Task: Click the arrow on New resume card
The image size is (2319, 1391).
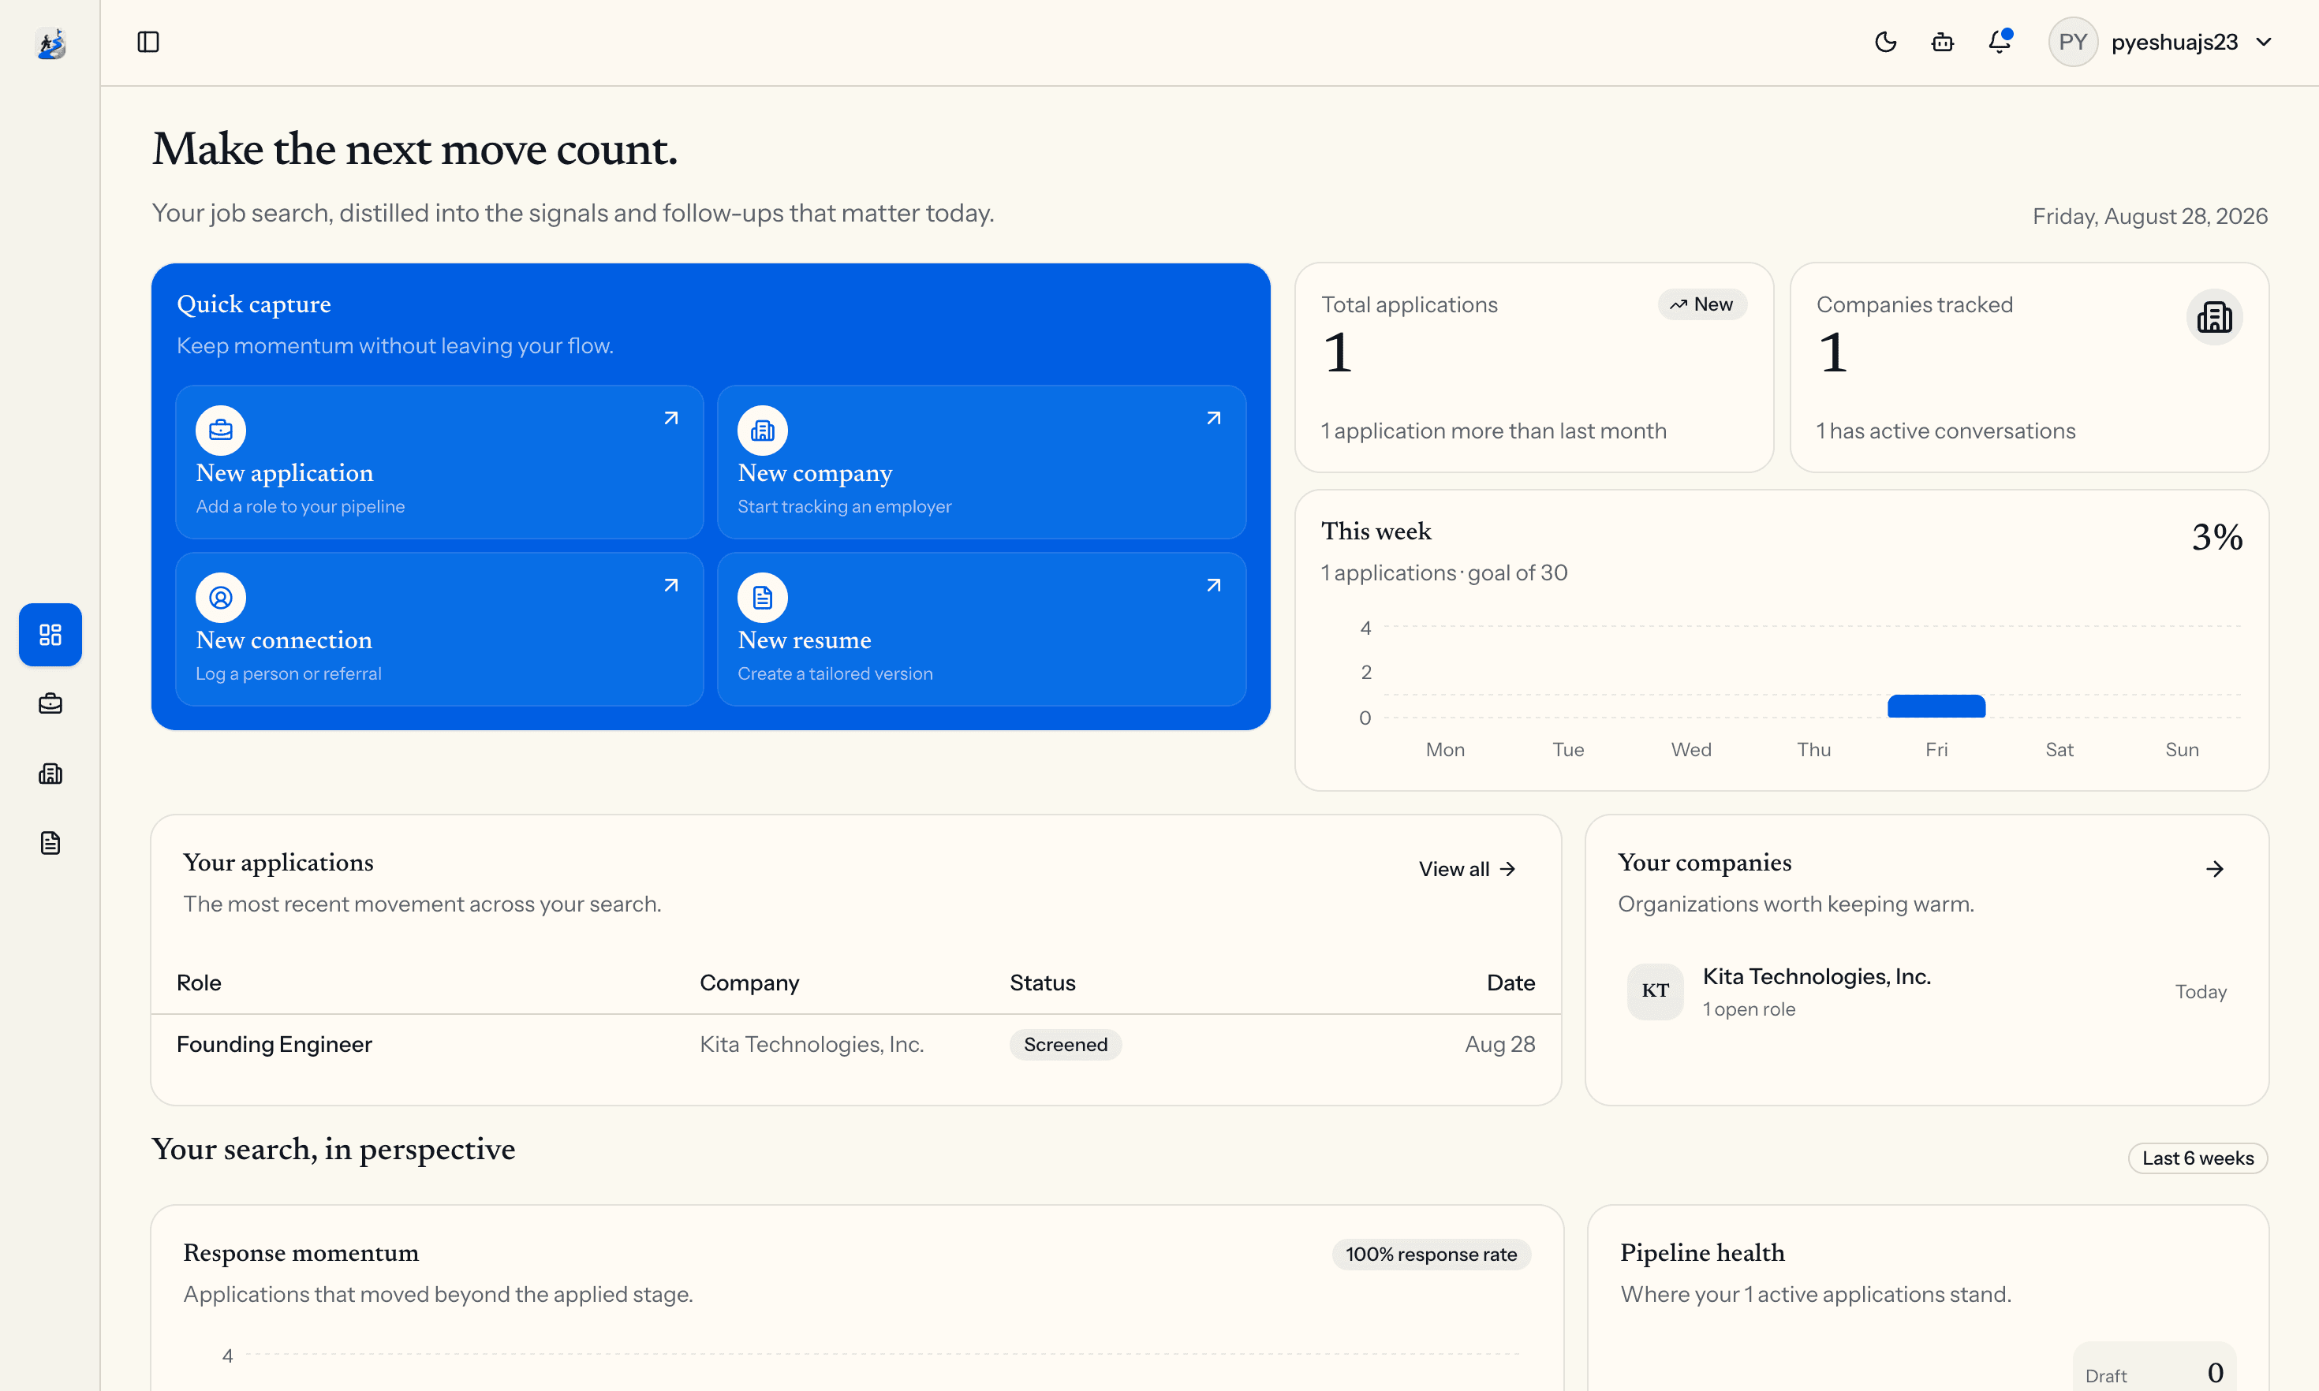Action: (x=1214, y=585)
